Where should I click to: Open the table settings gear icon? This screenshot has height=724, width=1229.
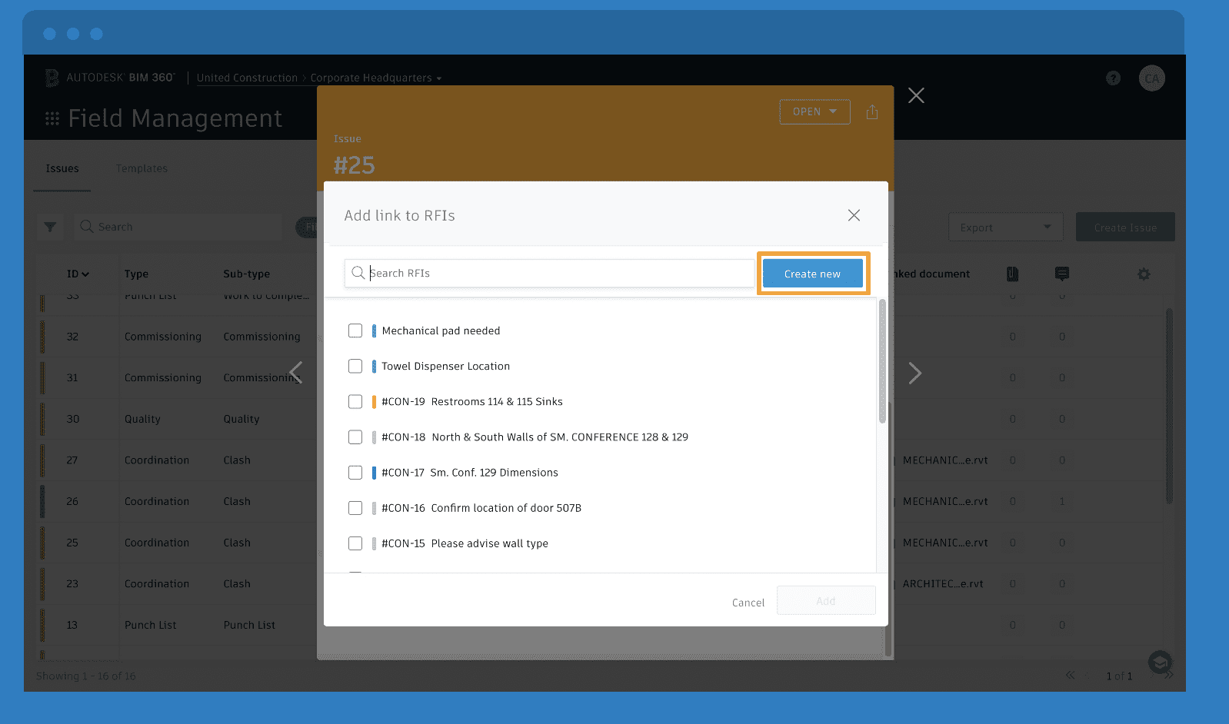pyautogui.click(x=1144, y=274)
